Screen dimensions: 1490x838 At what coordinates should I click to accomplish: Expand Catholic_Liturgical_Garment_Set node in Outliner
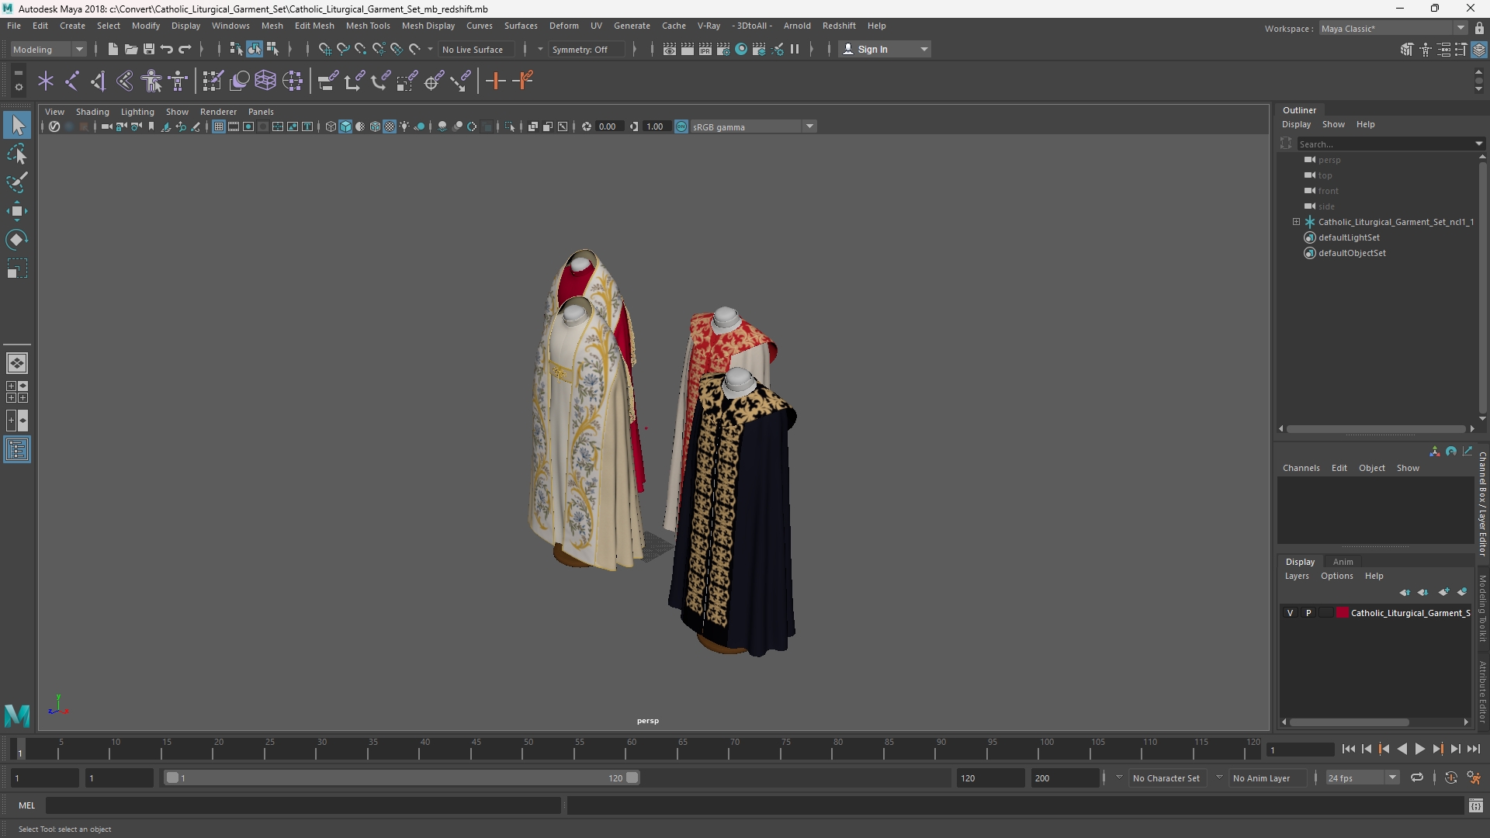(1296, 222)
